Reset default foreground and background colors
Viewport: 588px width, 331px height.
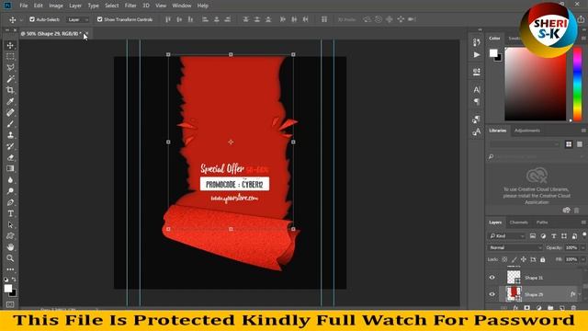tap(6, 280)
